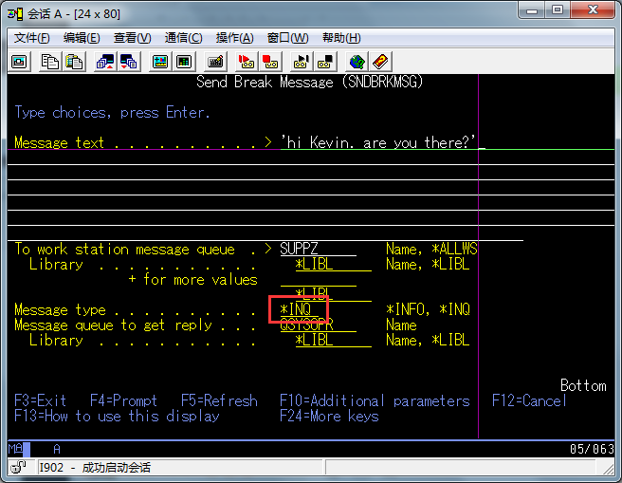Open the 查看(V) menu
Viewport: 622px width, 483px height.
(133, 38)
